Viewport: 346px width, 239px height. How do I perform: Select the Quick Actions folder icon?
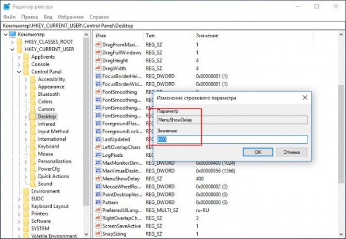[x=33, y=176]
